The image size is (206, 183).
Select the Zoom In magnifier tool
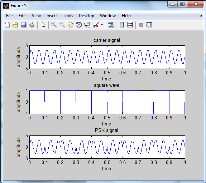pos(54,25)
